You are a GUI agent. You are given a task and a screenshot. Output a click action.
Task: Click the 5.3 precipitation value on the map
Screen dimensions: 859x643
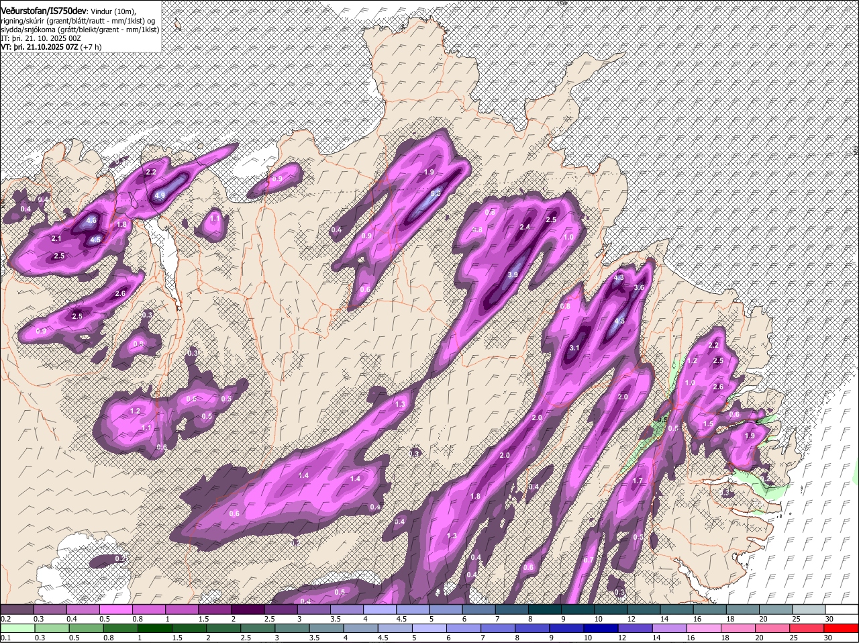coord(436,194)
